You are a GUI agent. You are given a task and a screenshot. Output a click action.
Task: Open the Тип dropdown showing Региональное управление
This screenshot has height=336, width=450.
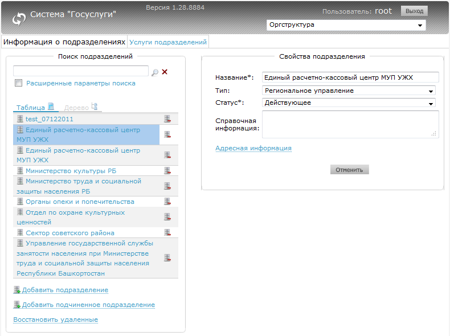(x=349, y=91)
